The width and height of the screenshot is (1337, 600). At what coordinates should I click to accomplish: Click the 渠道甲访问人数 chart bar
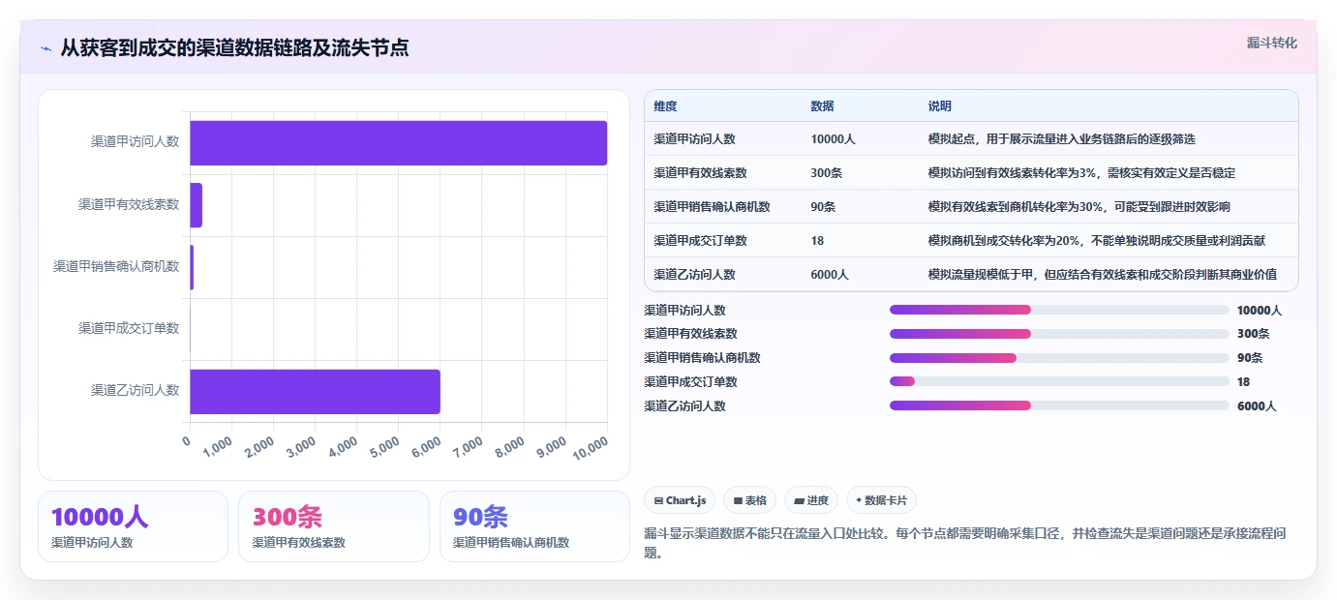click(398, 143)
